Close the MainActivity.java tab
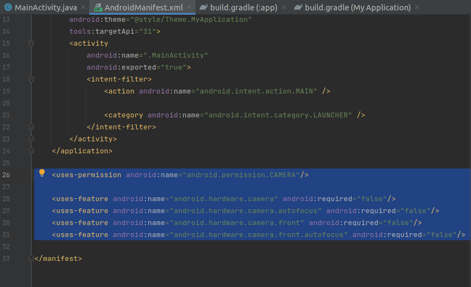This screenshot has width=471, height=287. [x=82, y=8]
